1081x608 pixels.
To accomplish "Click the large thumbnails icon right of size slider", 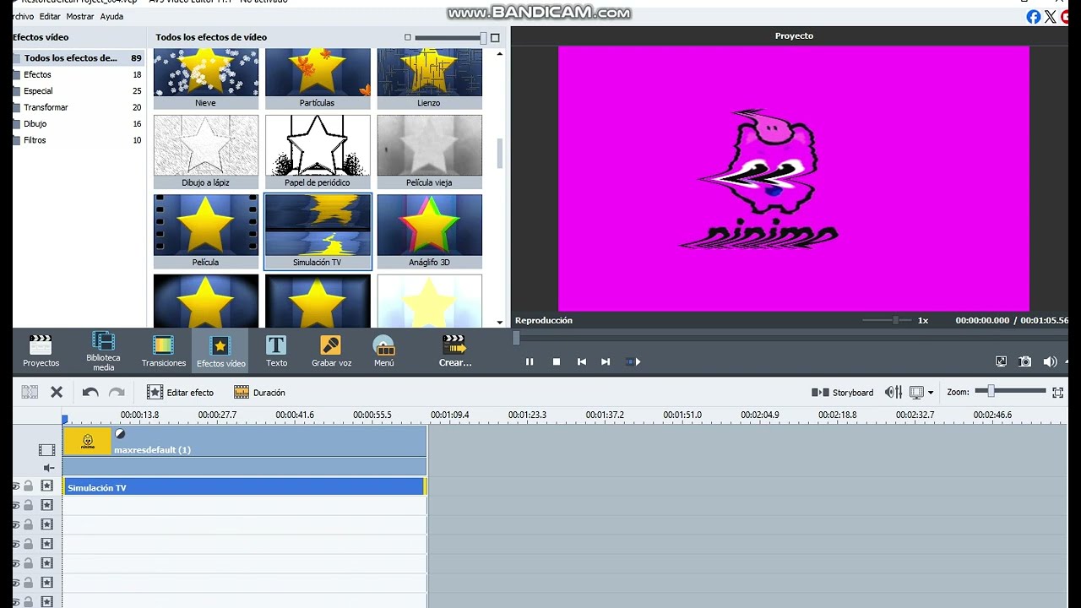I will (495, 37).
